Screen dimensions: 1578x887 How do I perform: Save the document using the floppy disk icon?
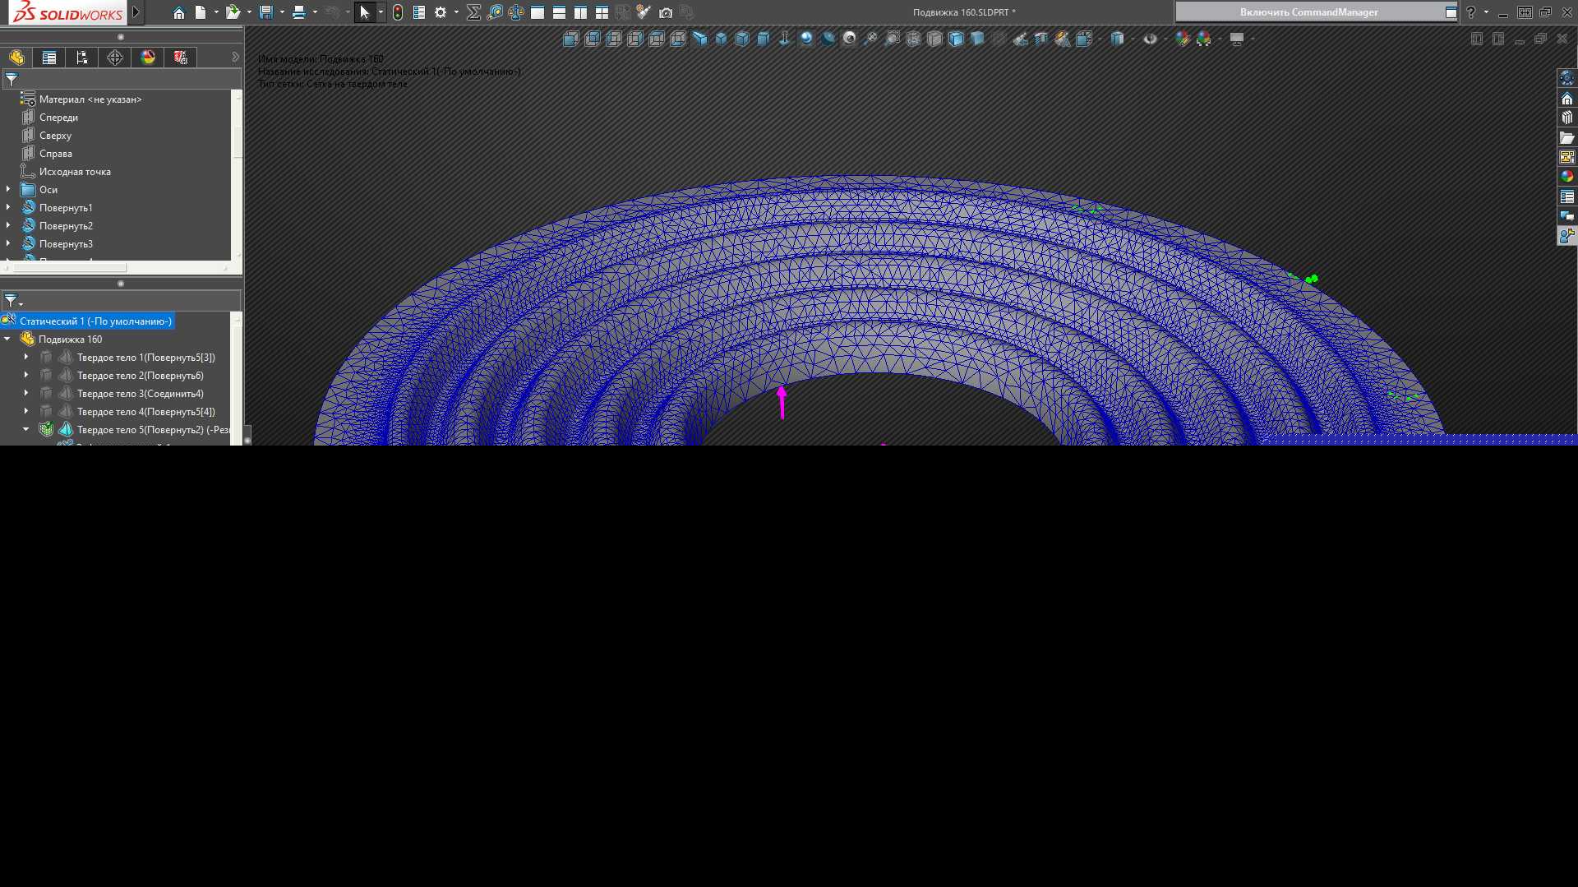(x=265, y=12)
